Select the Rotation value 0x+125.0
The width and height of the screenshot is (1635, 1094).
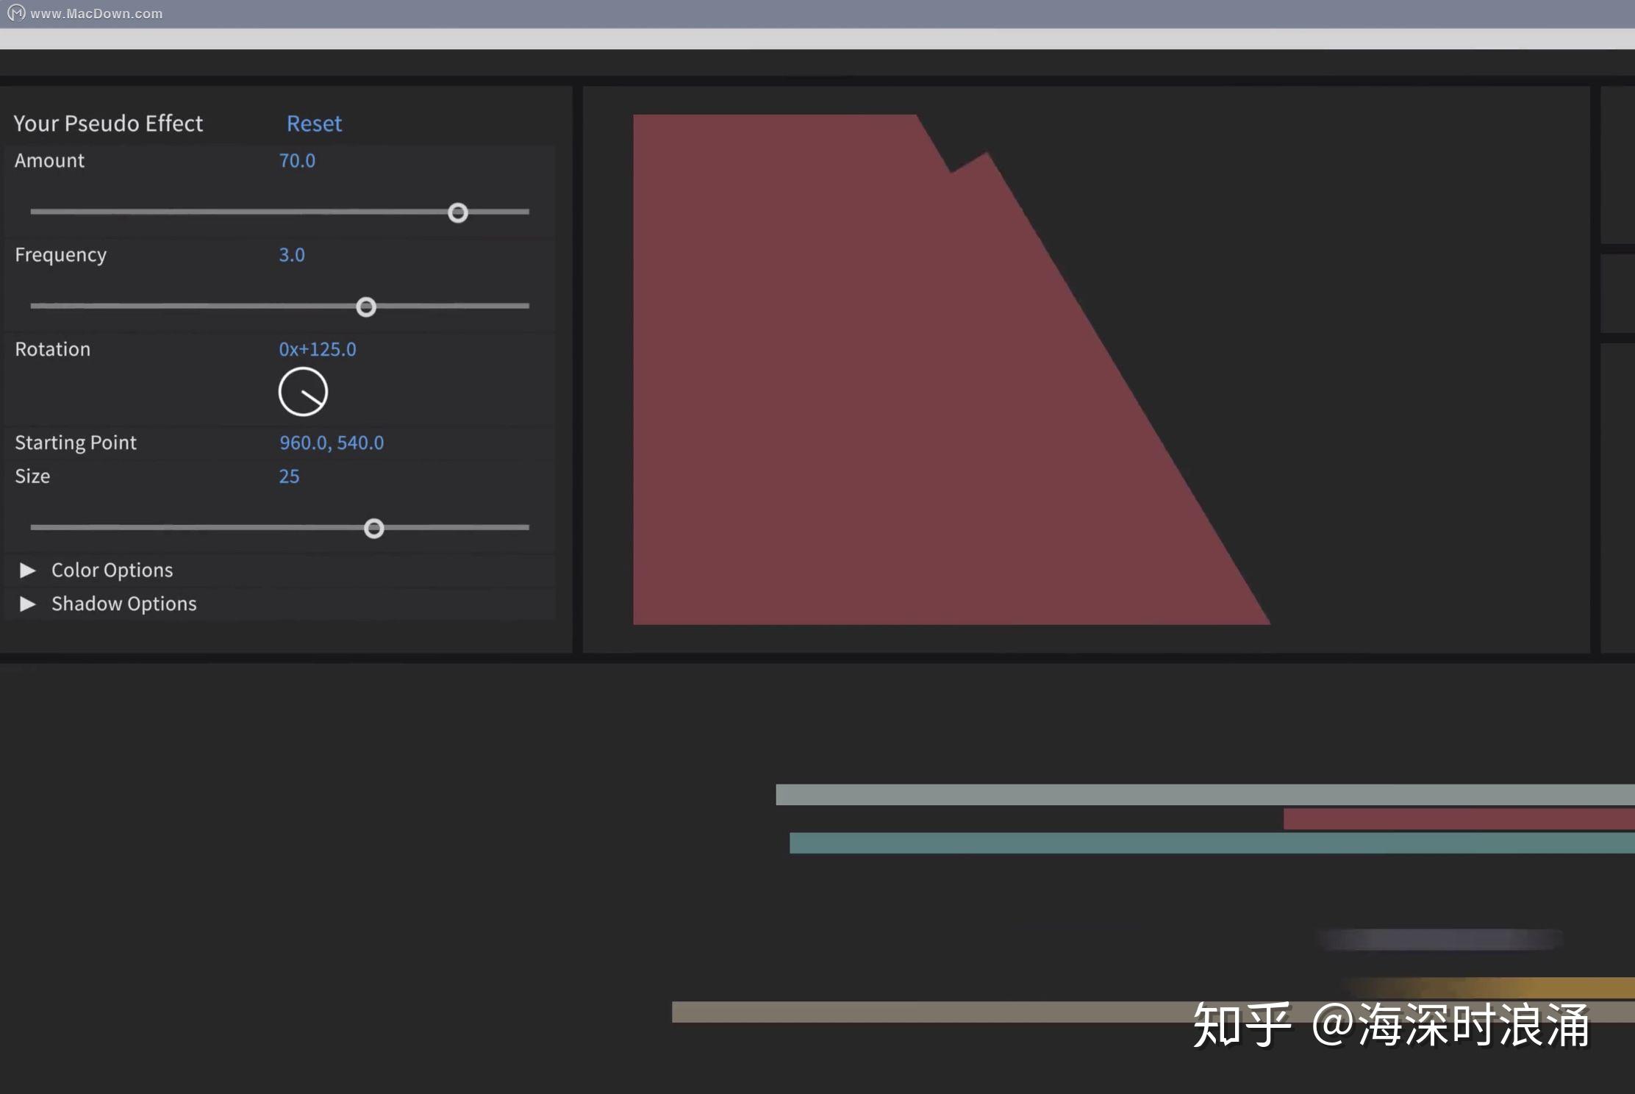pyautogui.click(x=317, y=349)
